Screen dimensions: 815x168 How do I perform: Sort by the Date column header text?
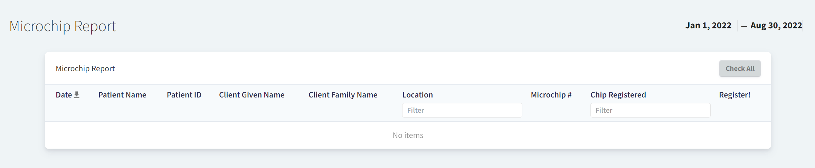point(64,95)
